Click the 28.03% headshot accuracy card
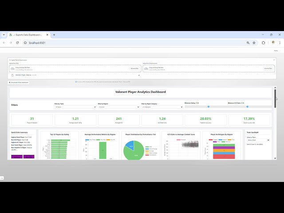Viewport: 284px width, 213px height. [205, 120]
